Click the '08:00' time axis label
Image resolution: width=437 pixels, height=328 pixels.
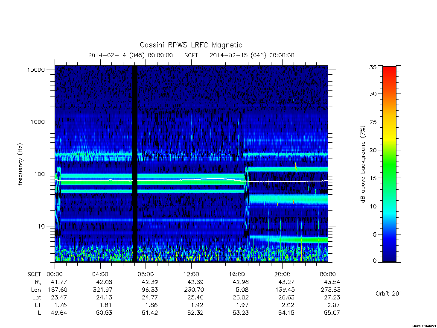146,274
